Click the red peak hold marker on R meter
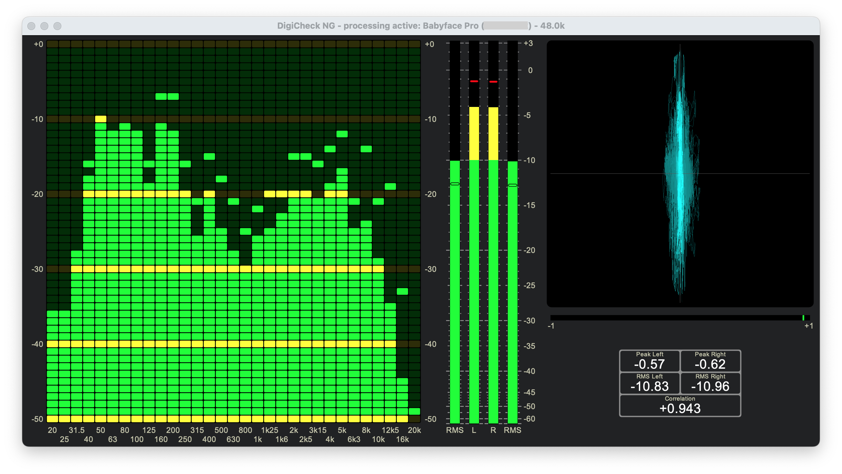 pyautogui.click(x=493, y=82)
